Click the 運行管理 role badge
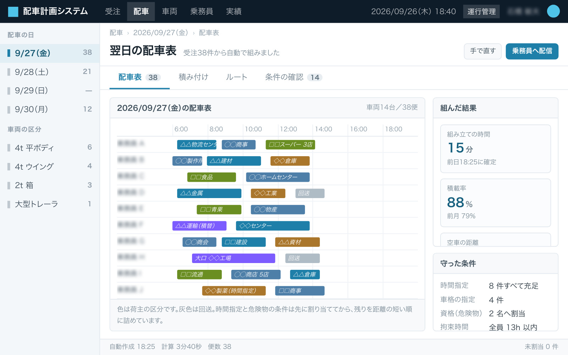Screen dimensions: 568x355 (481, 11)
